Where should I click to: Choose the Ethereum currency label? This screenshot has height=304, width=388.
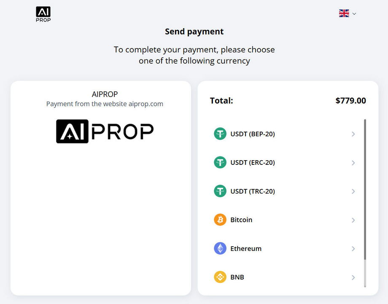246,249
